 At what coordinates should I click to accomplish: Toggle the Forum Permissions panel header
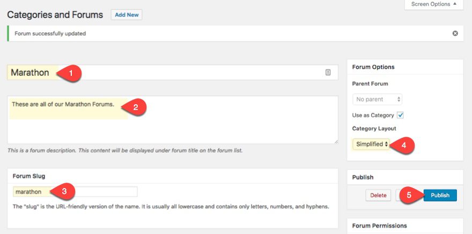[x=405, y=225]
